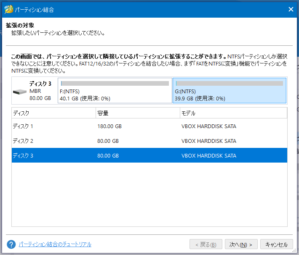Viewport: 299px width, 255px height.
Task: Select the ディスク 3 row
Action: click(x=149, y=155)
